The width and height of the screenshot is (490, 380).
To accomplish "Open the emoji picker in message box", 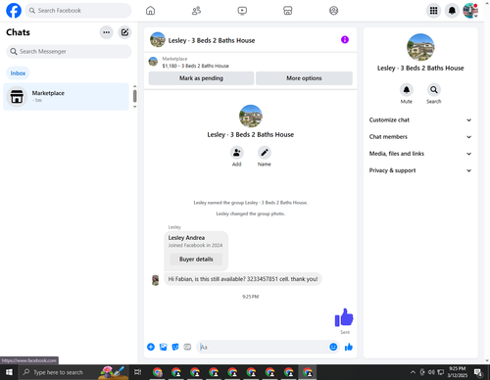I will [x=333, y=347].
